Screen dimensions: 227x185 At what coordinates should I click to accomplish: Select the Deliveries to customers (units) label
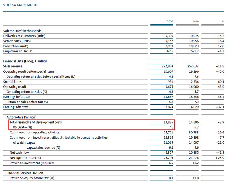pyautogui.click(x=24, y=36)
